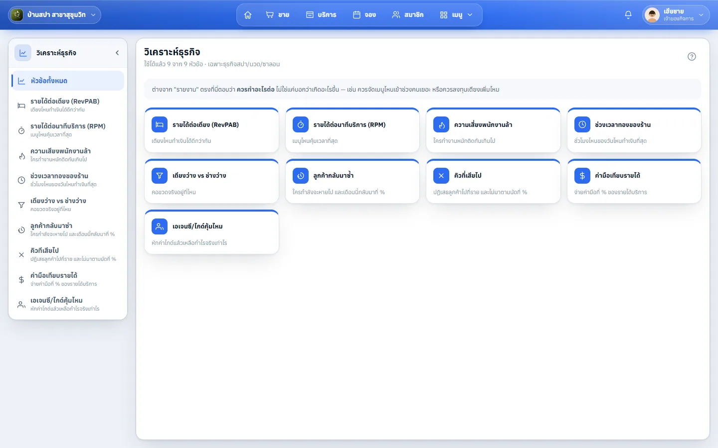This screenshot has height=448, width=718.
Task: Select หัวข้อทั้งหมด in the sidebar
Action: point(68,81)
